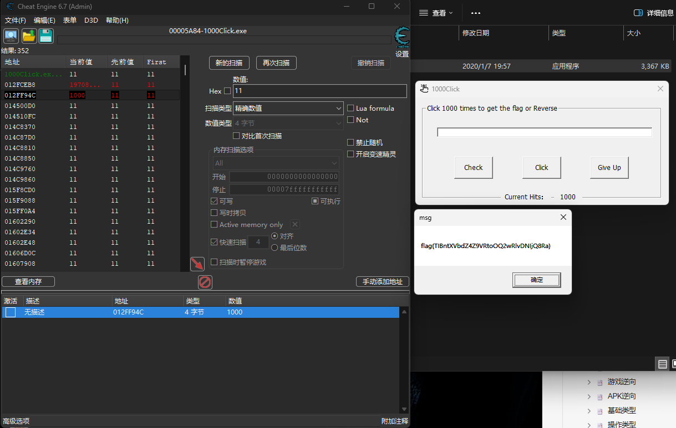Open Cheat Engine settings logo icon
This screenshot has height=428, width=676.
point(402,37)
